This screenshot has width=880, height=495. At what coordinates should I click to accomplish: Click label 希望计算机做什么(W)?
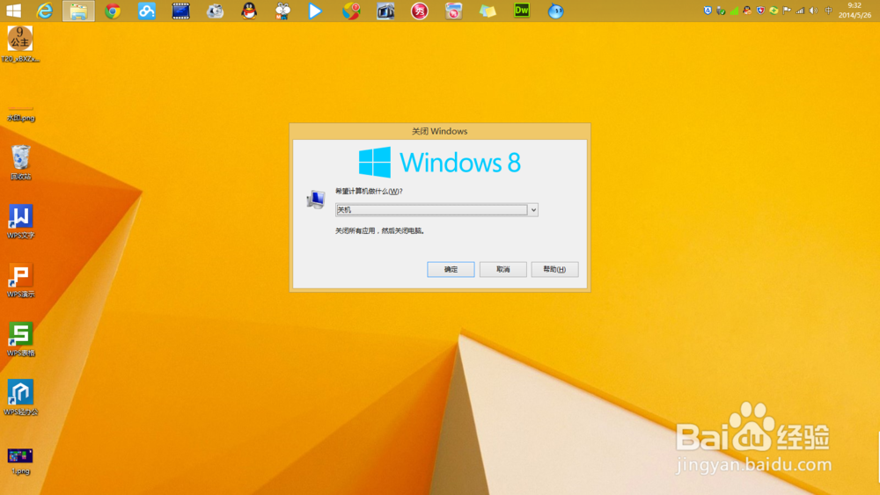pyautogui.click(x=369, y=191)
